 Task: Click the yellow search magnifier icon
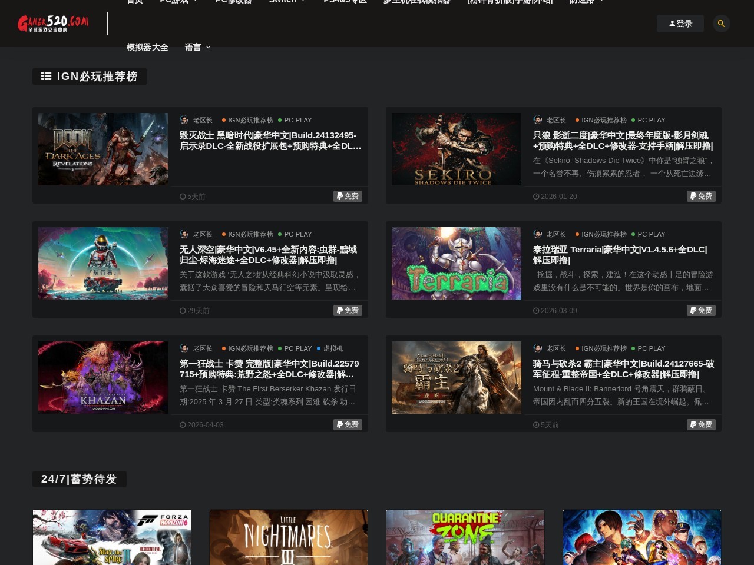721,24
